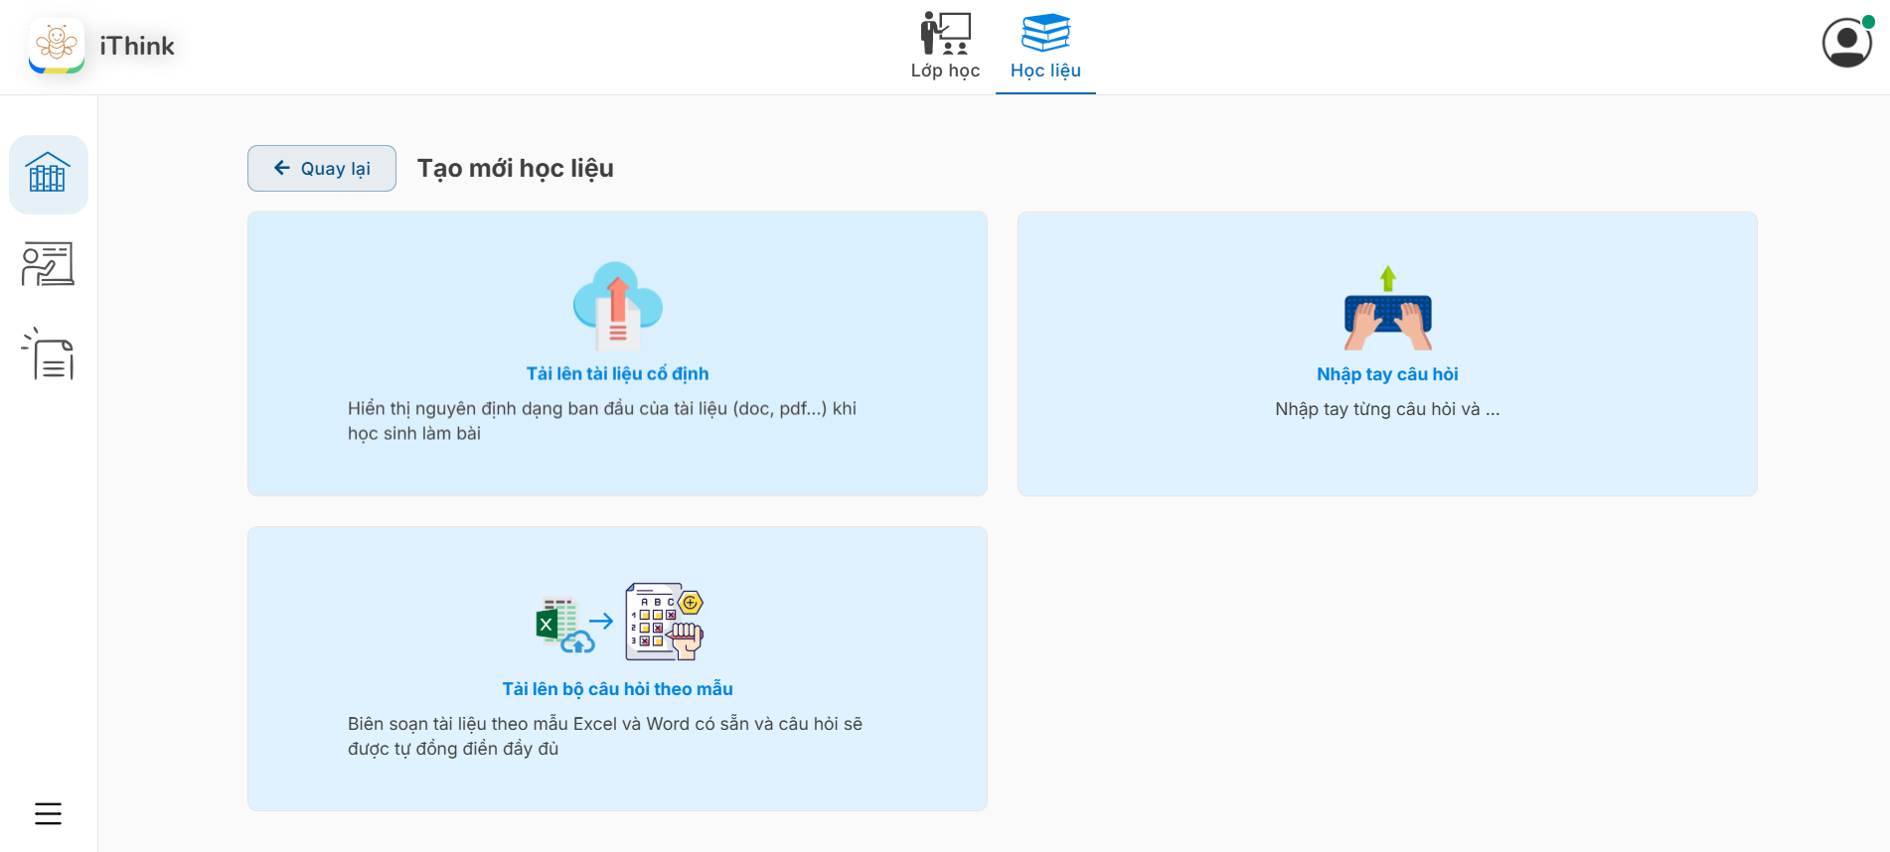Click the 'Nhập tay từng câu hỏi' description
This screenshot has width=1890, height=852.
pos(1387,409)
